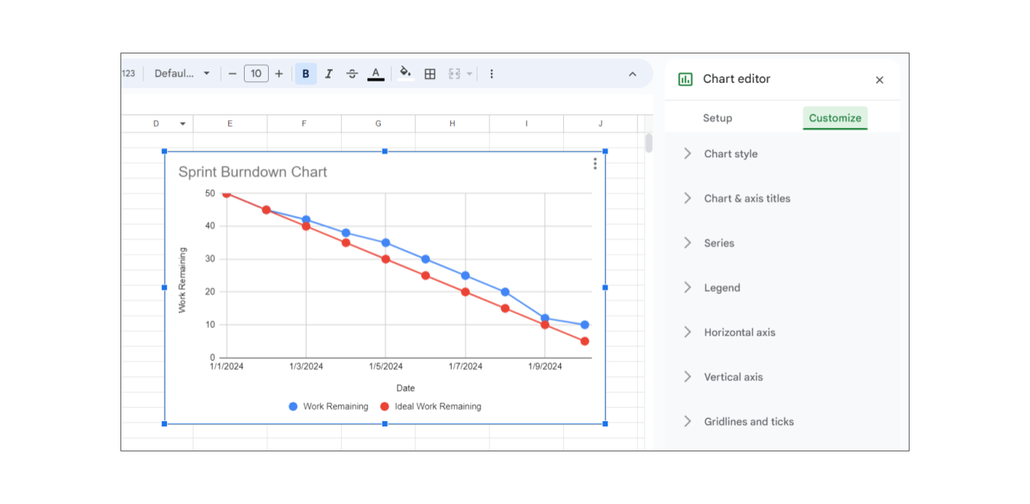Open the toolbar's three-dot more options
The width and height of the screenshot is (1030, 504).
[x=492, y=74]
